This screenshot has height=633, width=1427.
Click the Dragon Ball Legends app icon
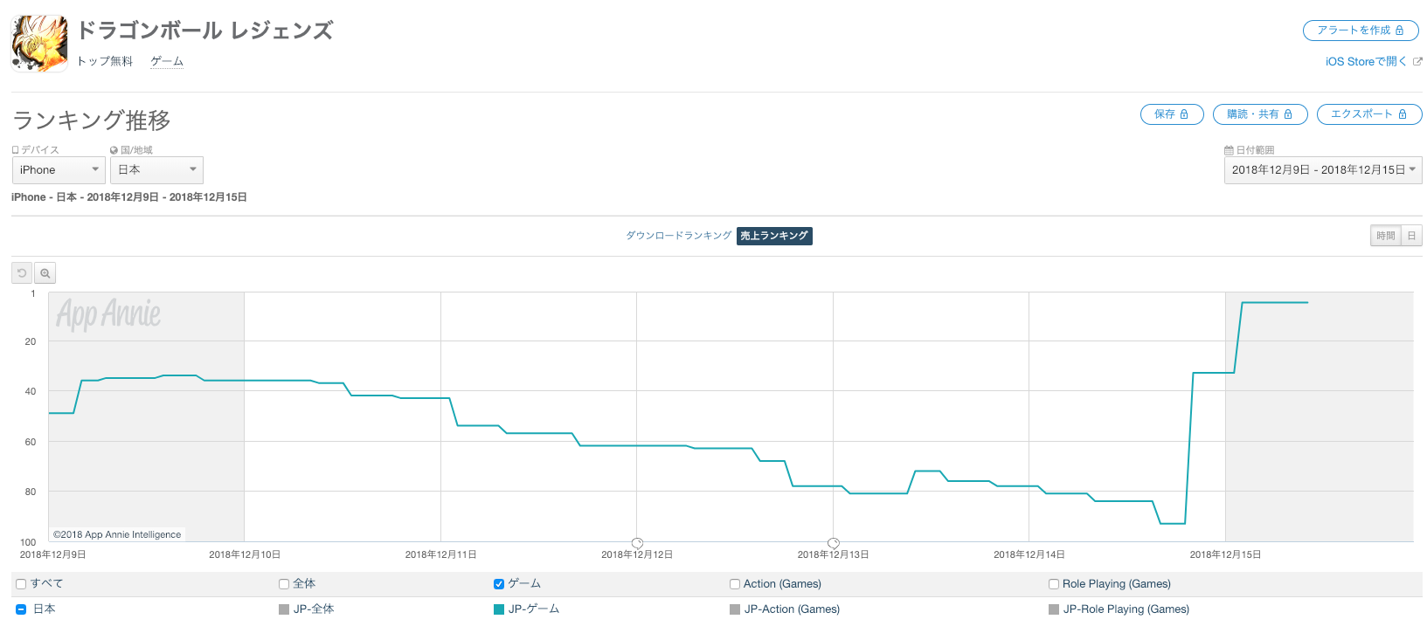(x=39, y=43)
